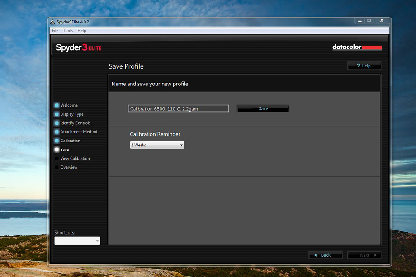Open the Help menu in menu bar
This screenshot has height=277, width=416.
[x=82, y=30]
